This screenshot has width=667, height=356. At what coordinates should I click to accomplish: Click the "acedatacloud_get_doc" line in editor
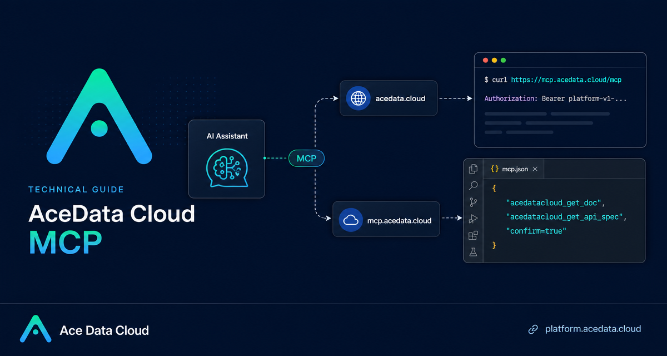pyautogui.click(x=555, y=202)
